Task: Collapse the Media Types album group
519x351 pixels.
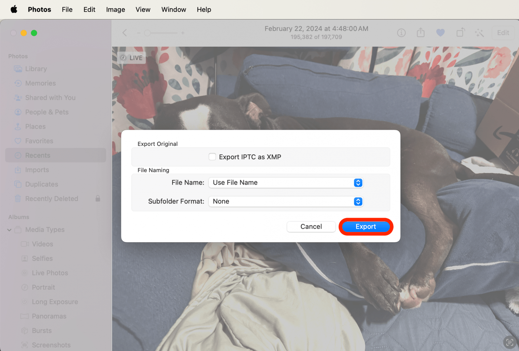Action: pyautogui.click(x=9, y=230)
